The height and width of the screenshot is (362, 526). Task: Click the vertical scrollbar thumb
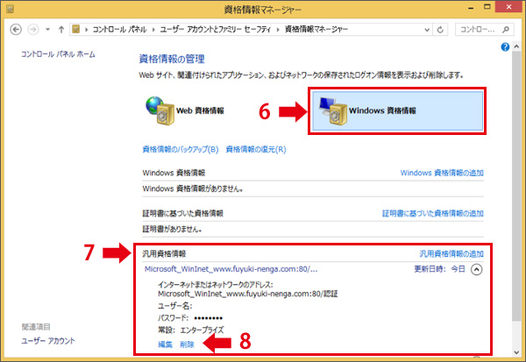(x=516, y=186)
